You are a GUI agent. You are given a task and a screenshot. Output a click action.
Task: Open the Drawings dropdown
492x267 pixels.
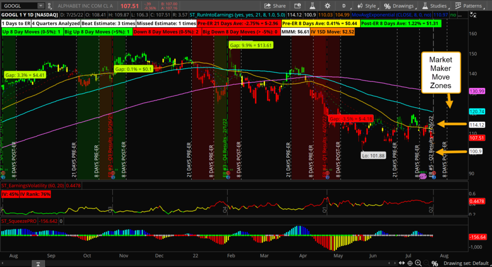click(x=399, y=6)
